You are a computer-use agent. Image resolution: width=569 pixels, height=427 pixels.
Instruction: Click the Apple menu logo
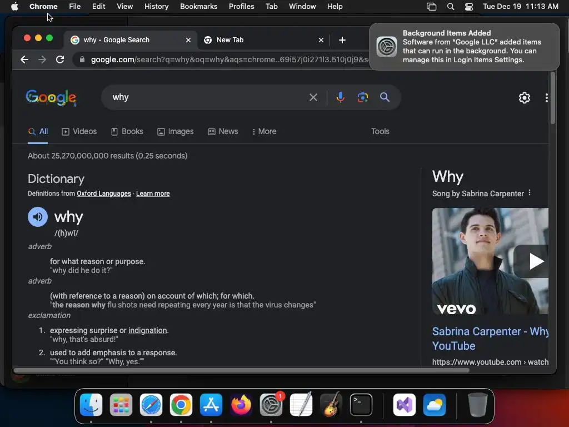pyautogui.click(x=14, y=7)
